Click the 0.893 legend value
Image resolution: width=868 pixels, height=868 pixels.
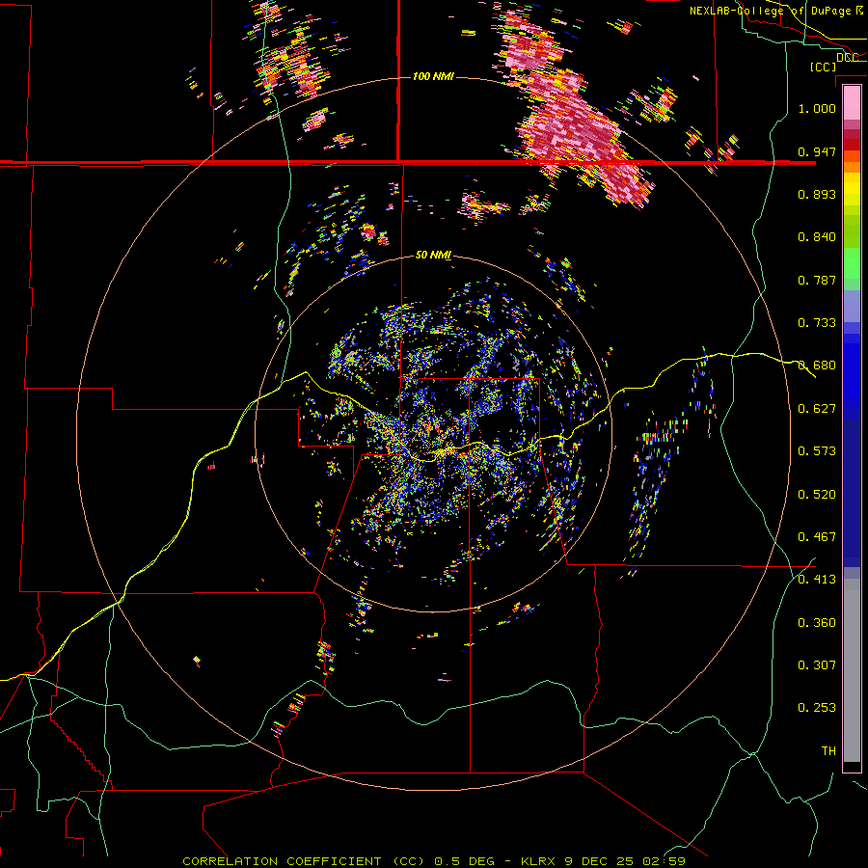(817, 194)
